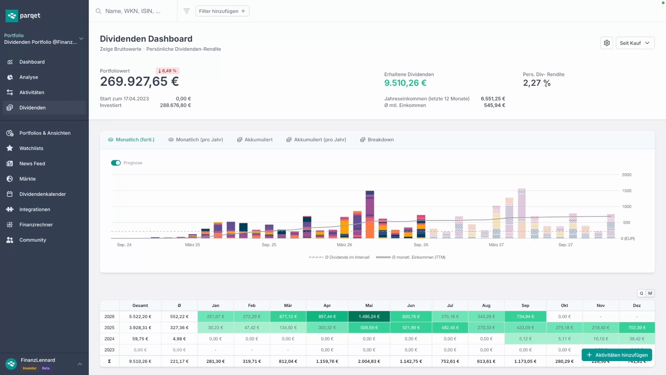
Task: Open dashboard settings gear icon
Action: 607,43
